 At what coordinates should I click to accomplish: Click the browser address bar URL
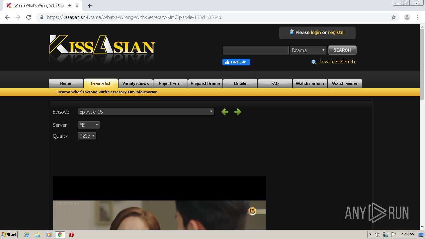point(134,17)
